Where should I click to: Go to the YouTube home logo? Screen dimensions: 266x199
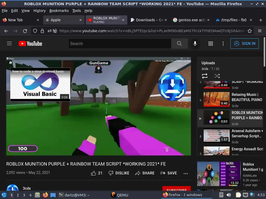coord(30,44)
